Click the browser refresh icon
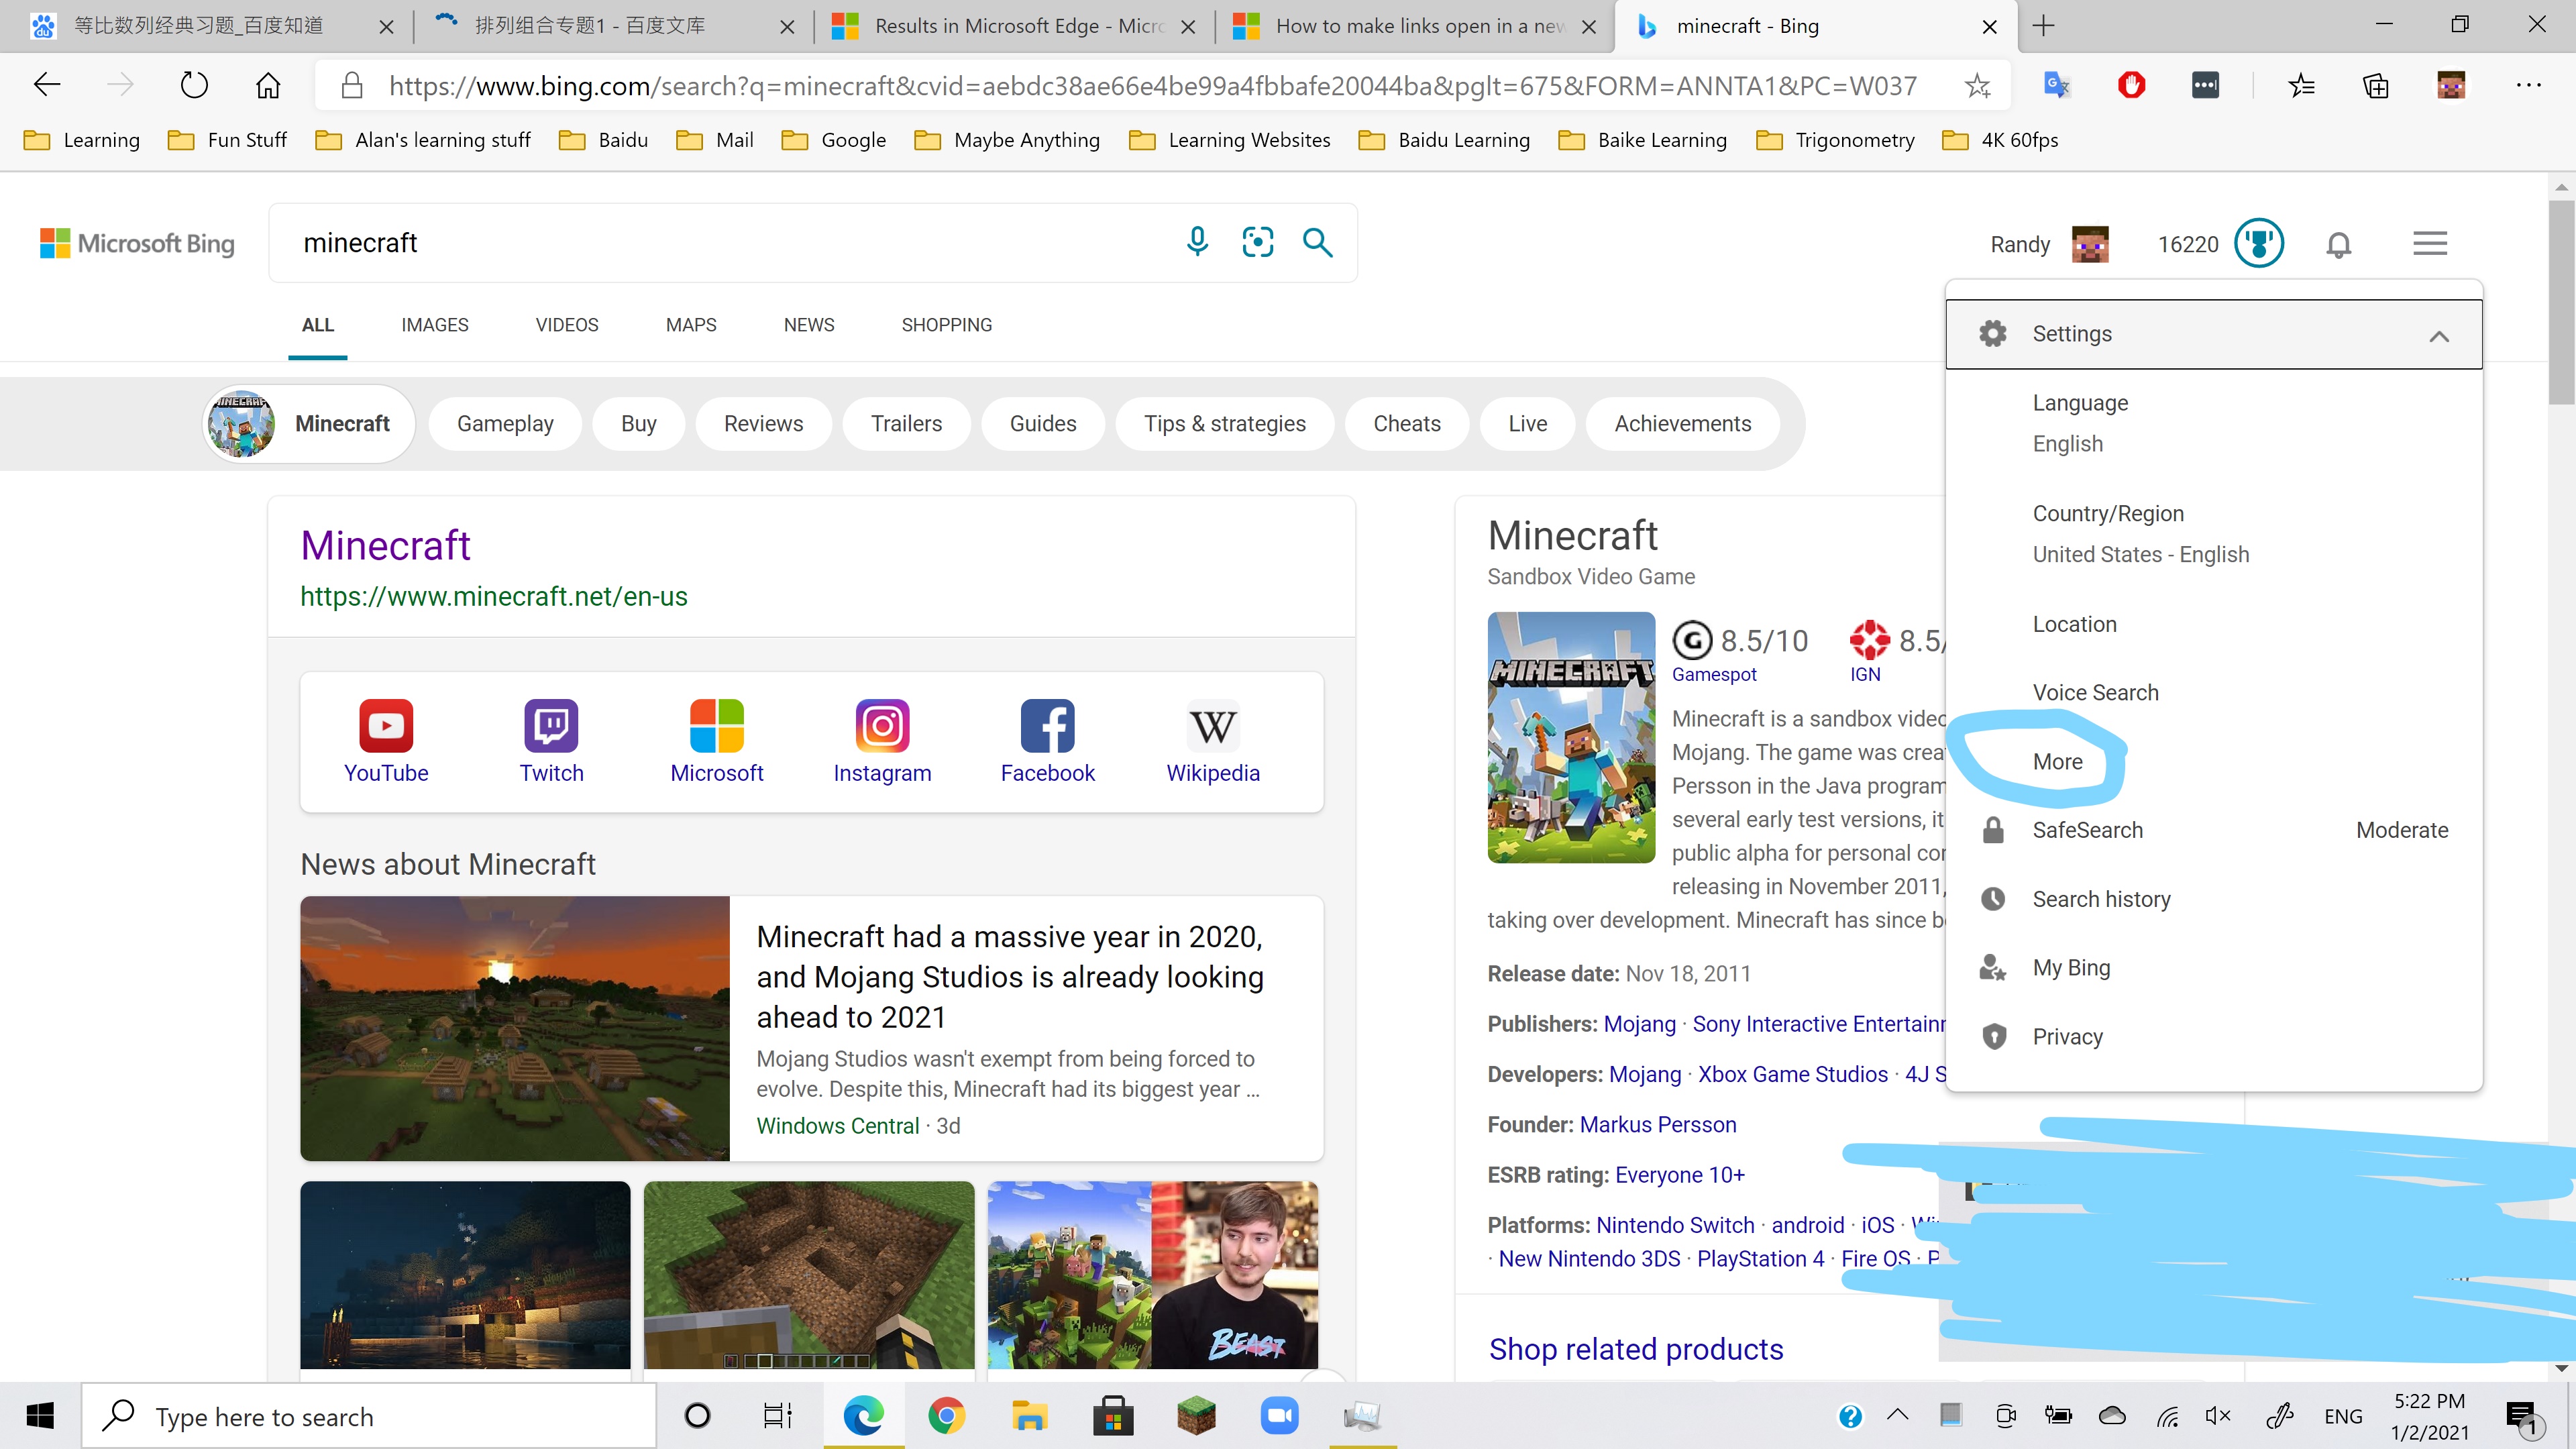Image resolution: width=2576 pixels, height=1449 pixels. coord(194,85)
